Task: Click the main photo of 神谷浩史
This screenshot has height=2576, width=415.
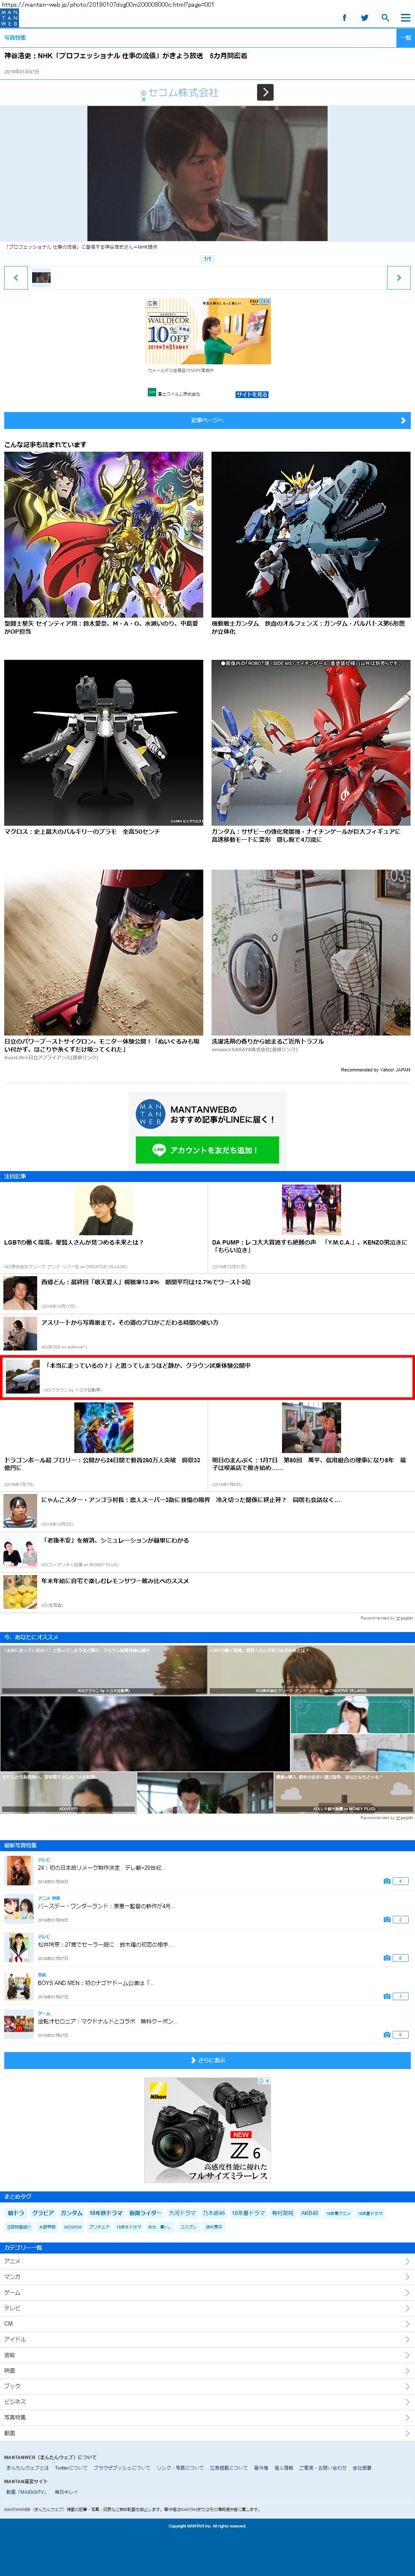Action: coord(207,173)
